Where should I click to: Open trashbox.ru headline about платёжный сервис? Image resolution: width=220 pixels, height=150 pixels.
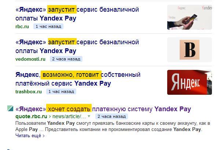point(78,79)
